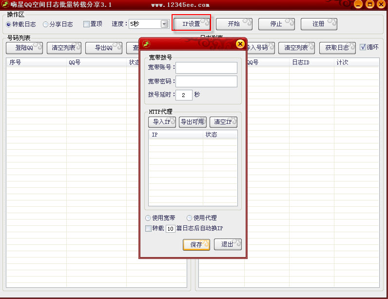
Task: Click the IP设置 button
Action: coord(192,24)
